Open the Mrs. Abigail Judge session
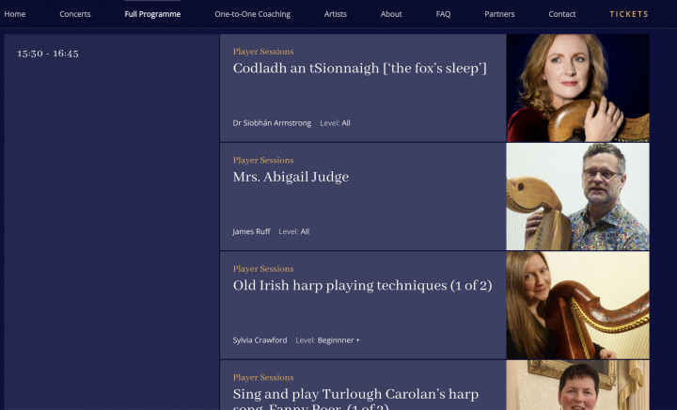 (291, 177)
